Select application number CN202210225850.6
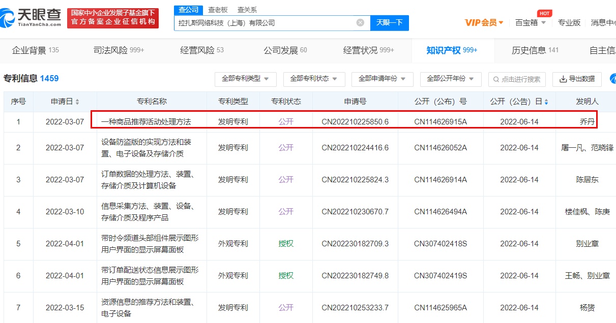This screenshot has width=616, height=323. [355, 122]
